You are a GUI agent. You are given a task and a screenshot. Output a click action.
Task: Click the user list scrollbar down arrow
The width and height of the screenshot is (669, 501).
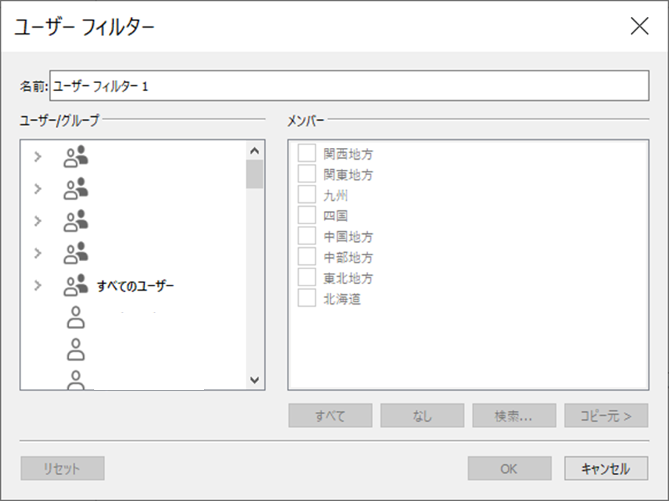255,380
